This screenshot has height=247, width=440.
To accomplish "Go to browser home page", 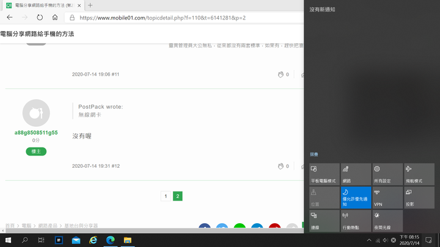I will coord(55,17).
